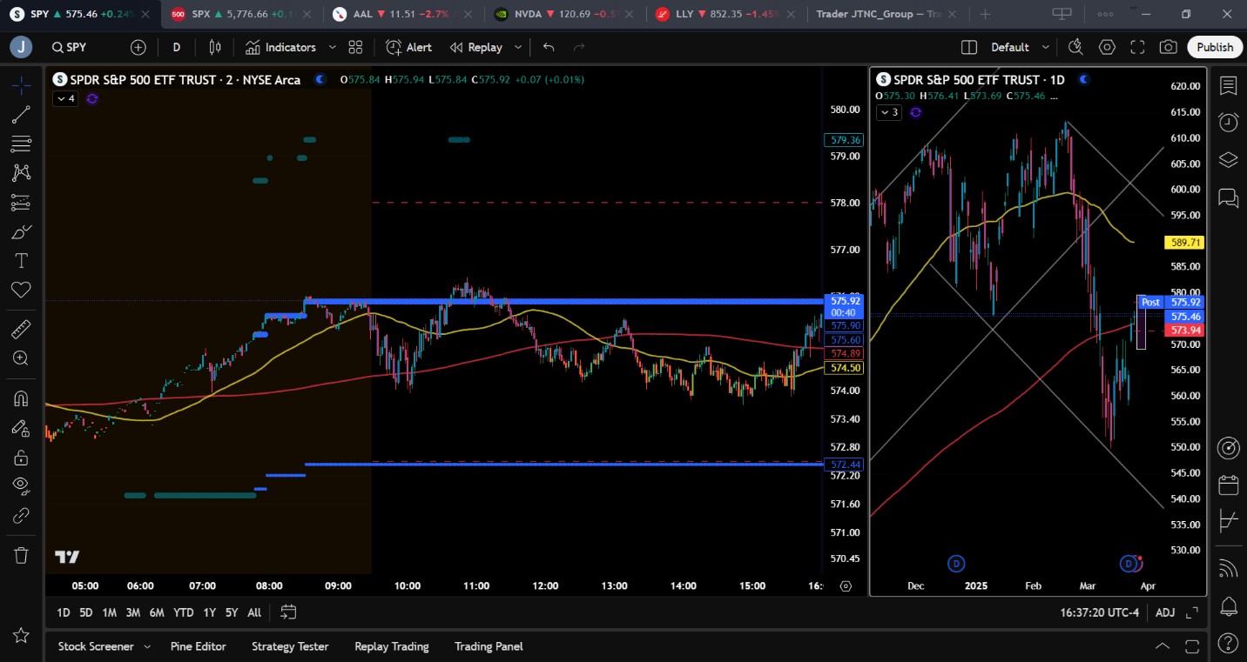
Task: Select the ruler measure tool
Action: [21, 329]
